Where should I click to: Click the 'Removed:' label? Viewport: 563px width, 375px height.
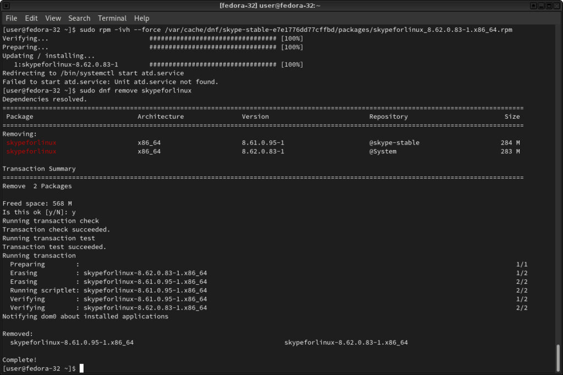click(x=18, y=334)
